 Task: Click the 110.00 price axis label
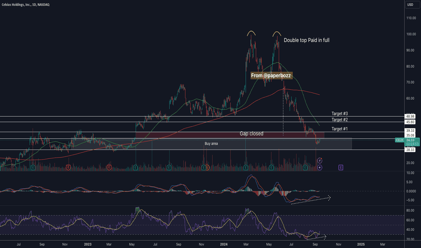point(411,18)
